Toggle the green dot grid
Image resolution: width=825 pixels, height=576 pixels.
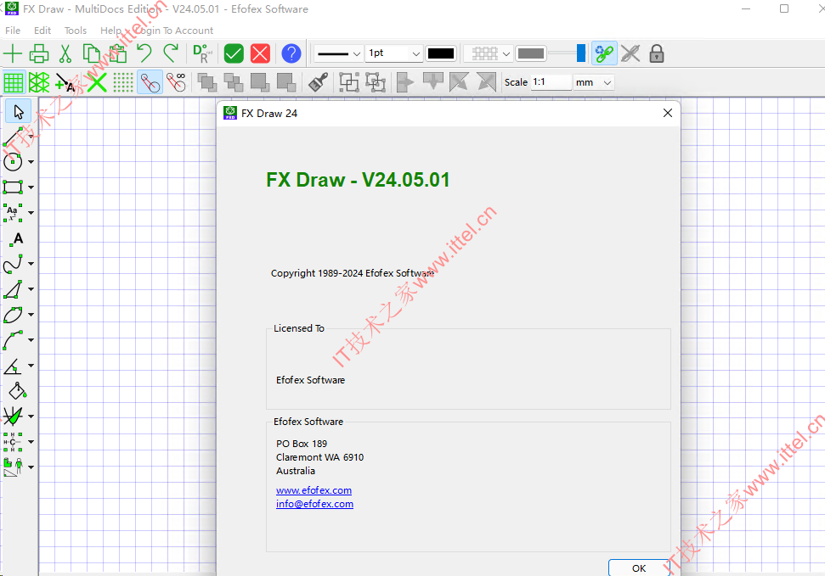click(x=123, y=82)
